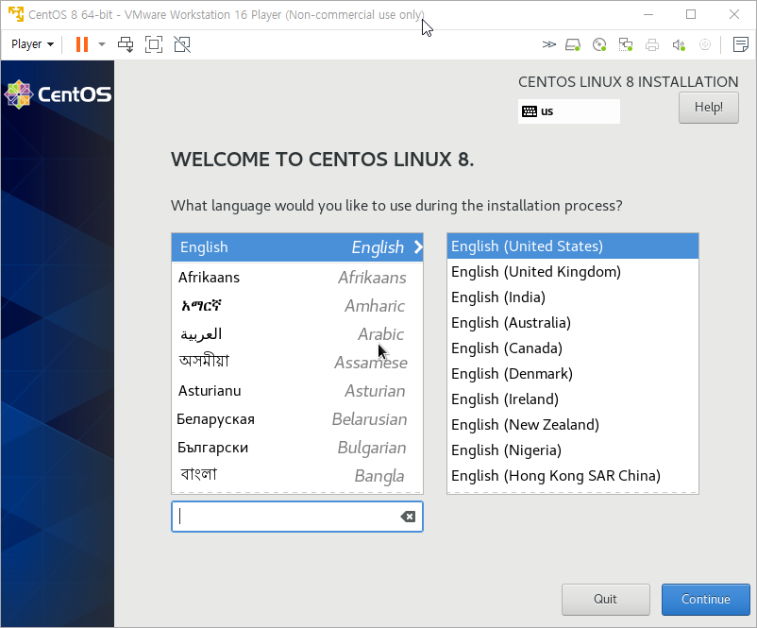
Task: Select Bangla language
Action: (297, 476)
